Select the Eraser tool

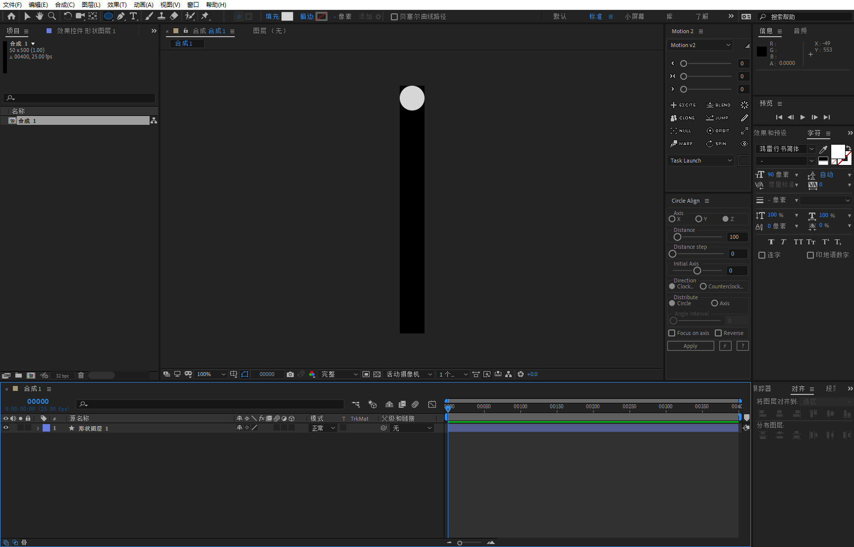pos(174,16)
